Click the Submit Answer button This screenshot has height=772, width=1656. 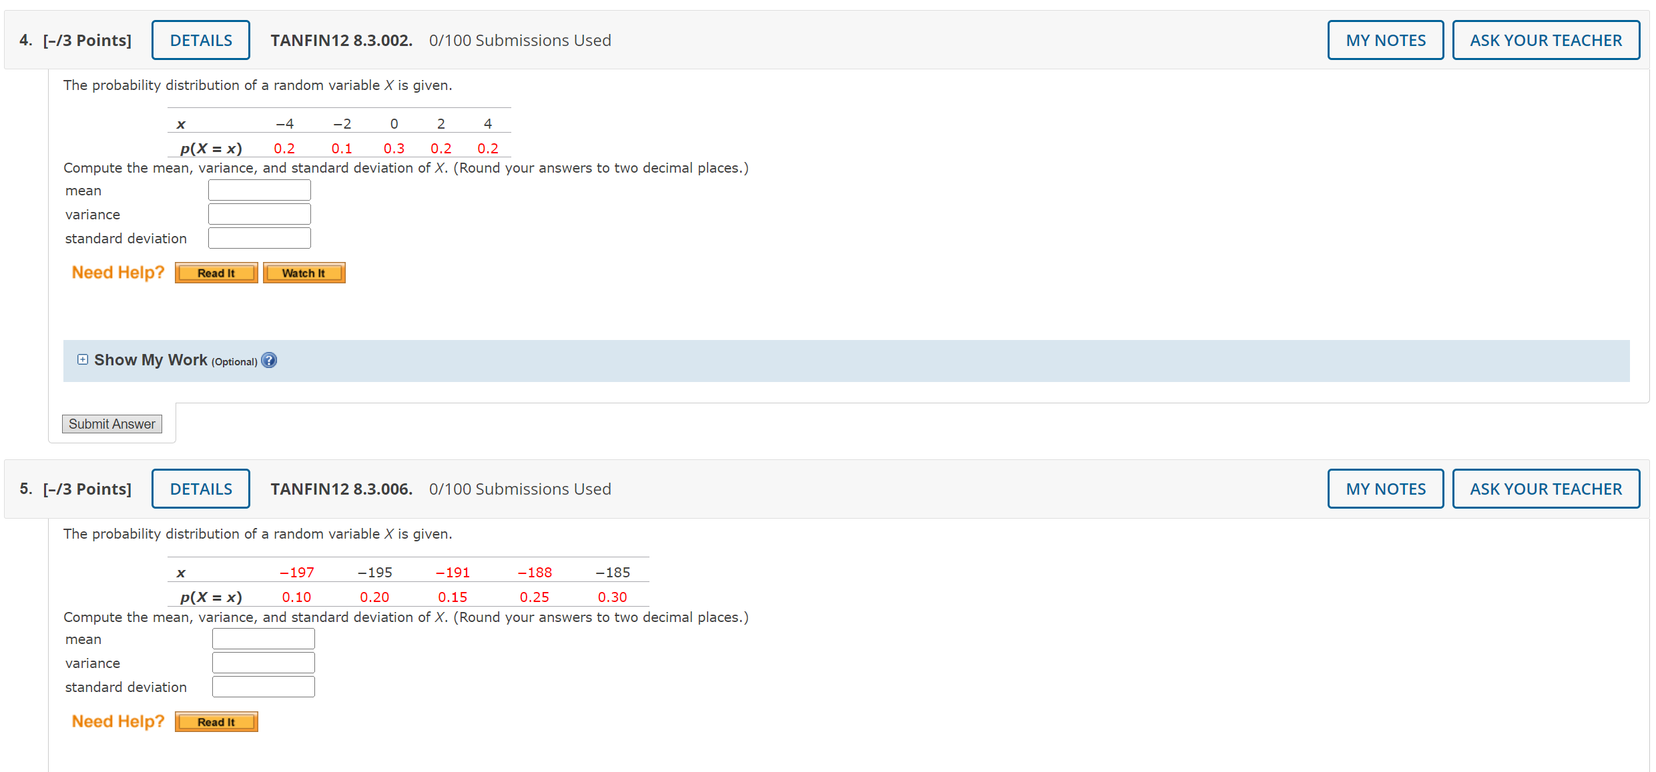pyautogui.click(x=112, y=424)
